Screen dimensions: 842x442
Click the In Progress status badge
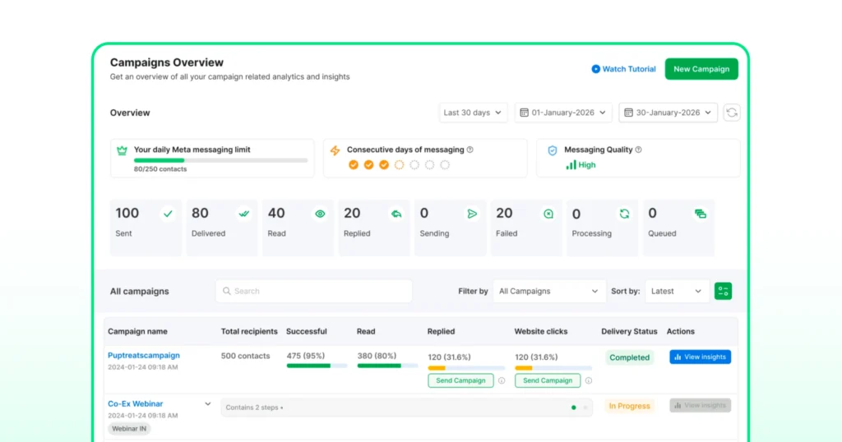click(629, 406)
